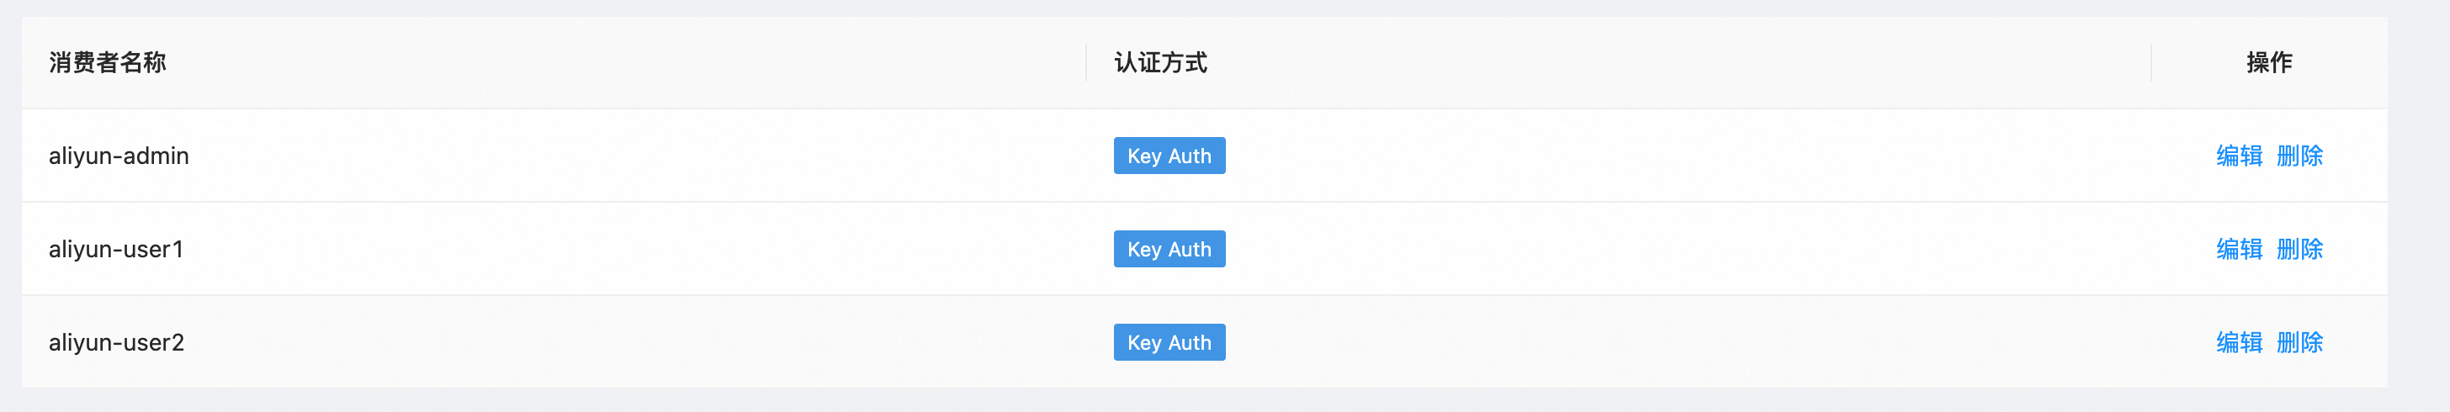Remove aliyun-user2 using 删除 link

pos(2299,342)
